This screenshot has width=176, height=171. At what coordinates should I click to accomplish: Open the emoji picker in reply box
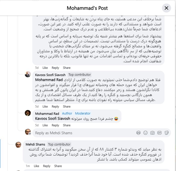pos(145,133)
